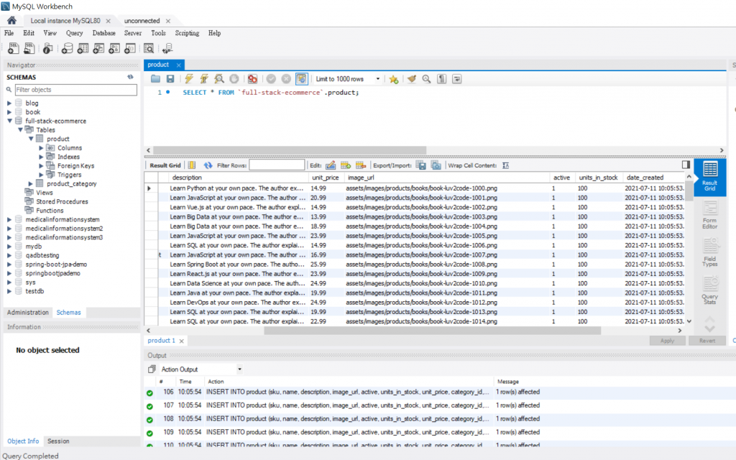Toggle invisible characters display

tap(442, 79)
